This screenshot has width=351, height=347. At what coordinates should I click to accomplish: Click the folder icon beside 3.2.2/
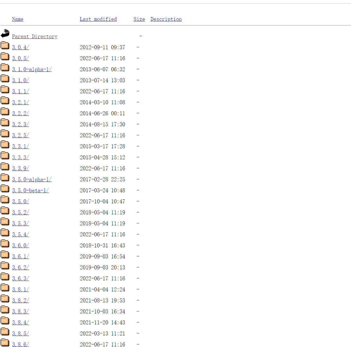tap(5, 111)
